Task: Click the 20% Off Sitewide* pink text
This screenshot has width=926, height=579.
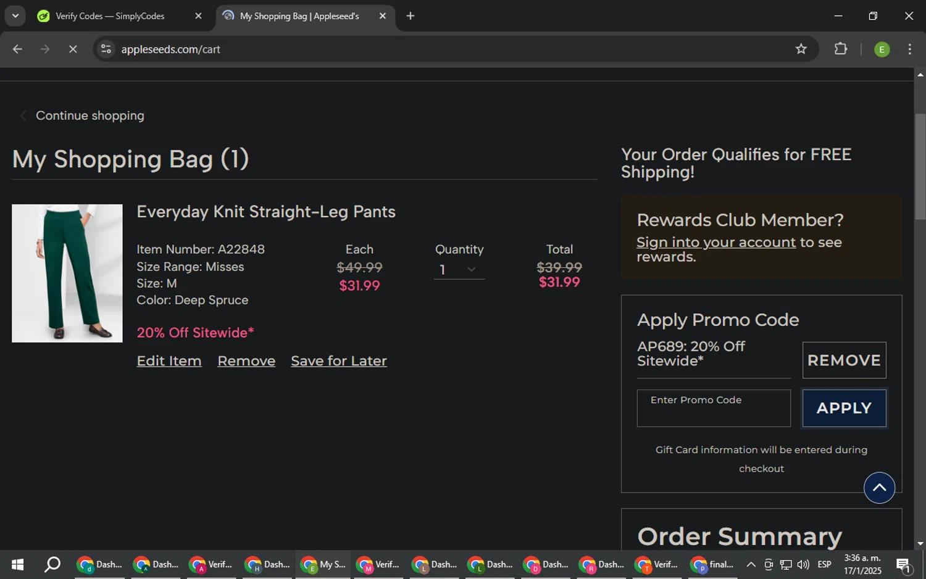Action: 195,333
